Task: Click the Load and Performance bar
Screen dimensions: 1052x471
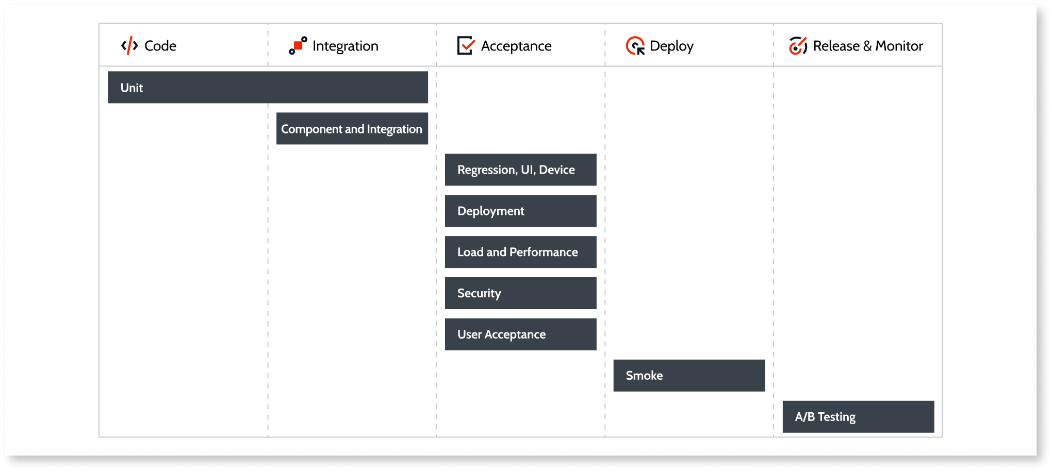Action: point(520,252)
